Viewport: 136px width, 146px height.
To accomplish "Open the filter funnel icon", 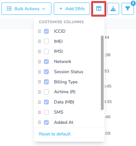I will [x=128, y=9].
